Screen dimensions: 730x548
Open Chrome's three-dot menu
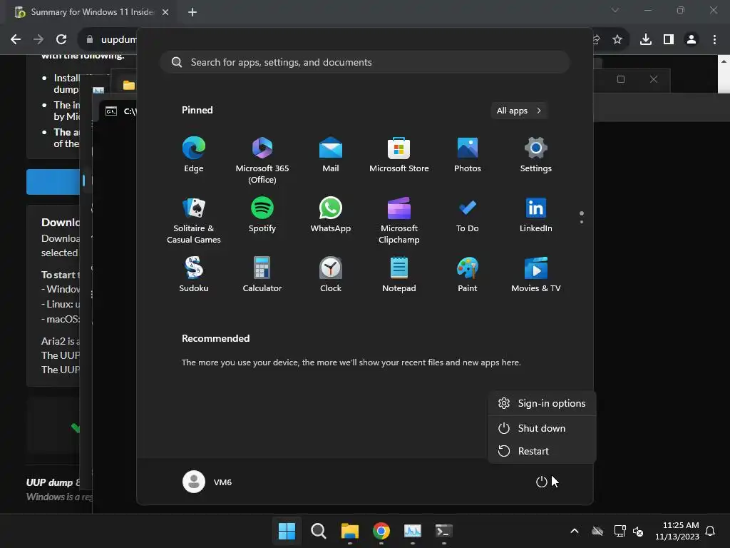(714, 40)
